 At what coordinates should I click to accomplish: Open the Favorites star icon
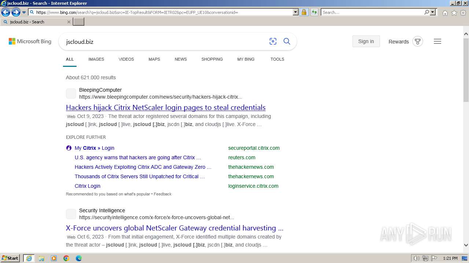(x=454, y=13)
